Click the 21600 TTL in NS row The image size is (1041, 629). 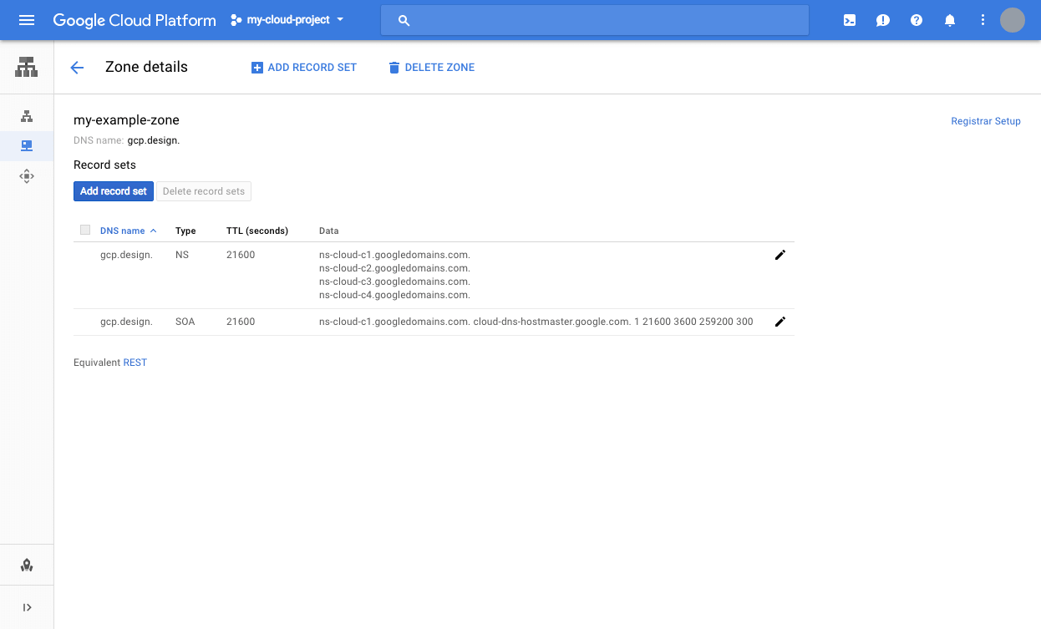point(241,255)
